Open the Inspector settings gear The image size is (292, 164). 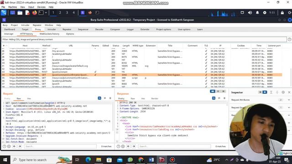283,92
